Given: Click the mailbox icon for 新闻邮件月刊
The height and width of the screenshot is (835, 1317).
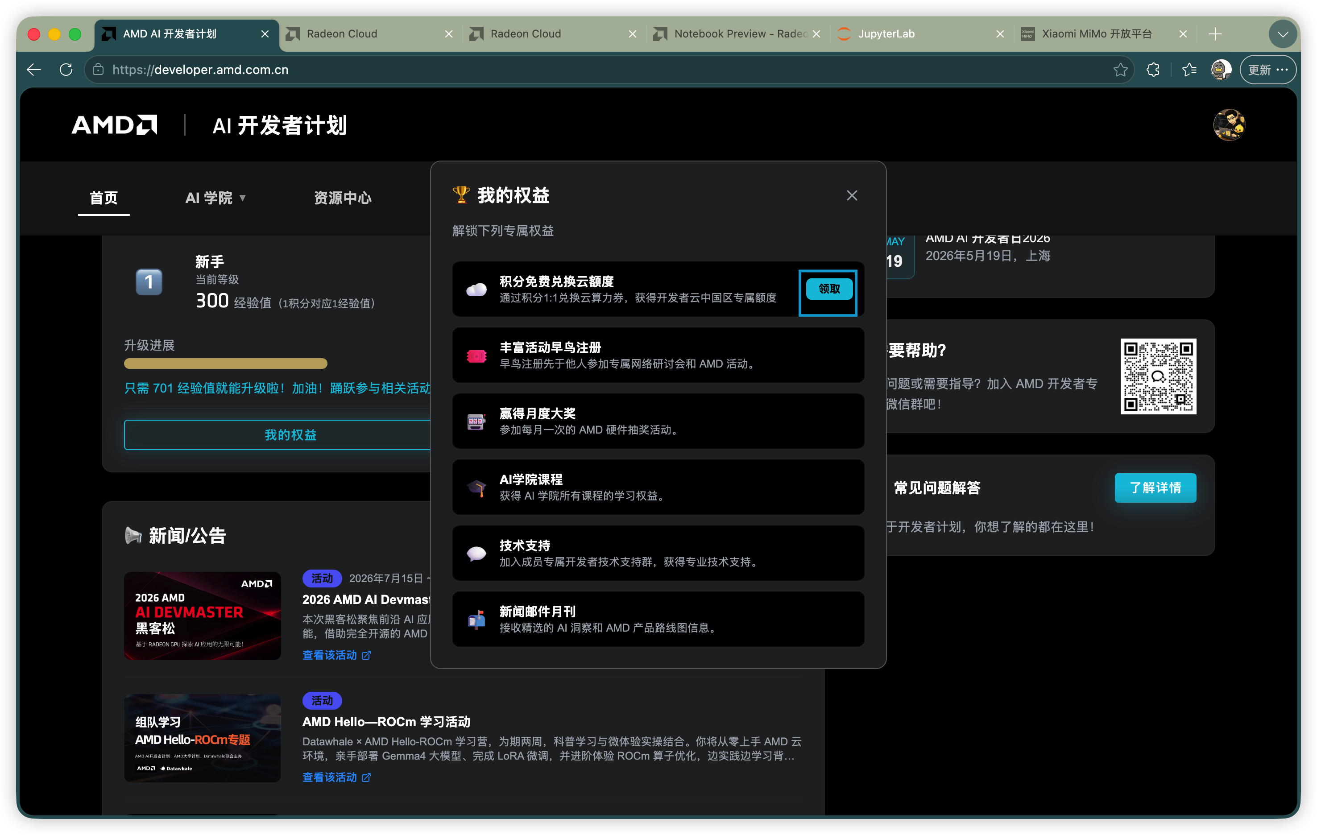Looking at the screenshot, I should coord(476,620).
